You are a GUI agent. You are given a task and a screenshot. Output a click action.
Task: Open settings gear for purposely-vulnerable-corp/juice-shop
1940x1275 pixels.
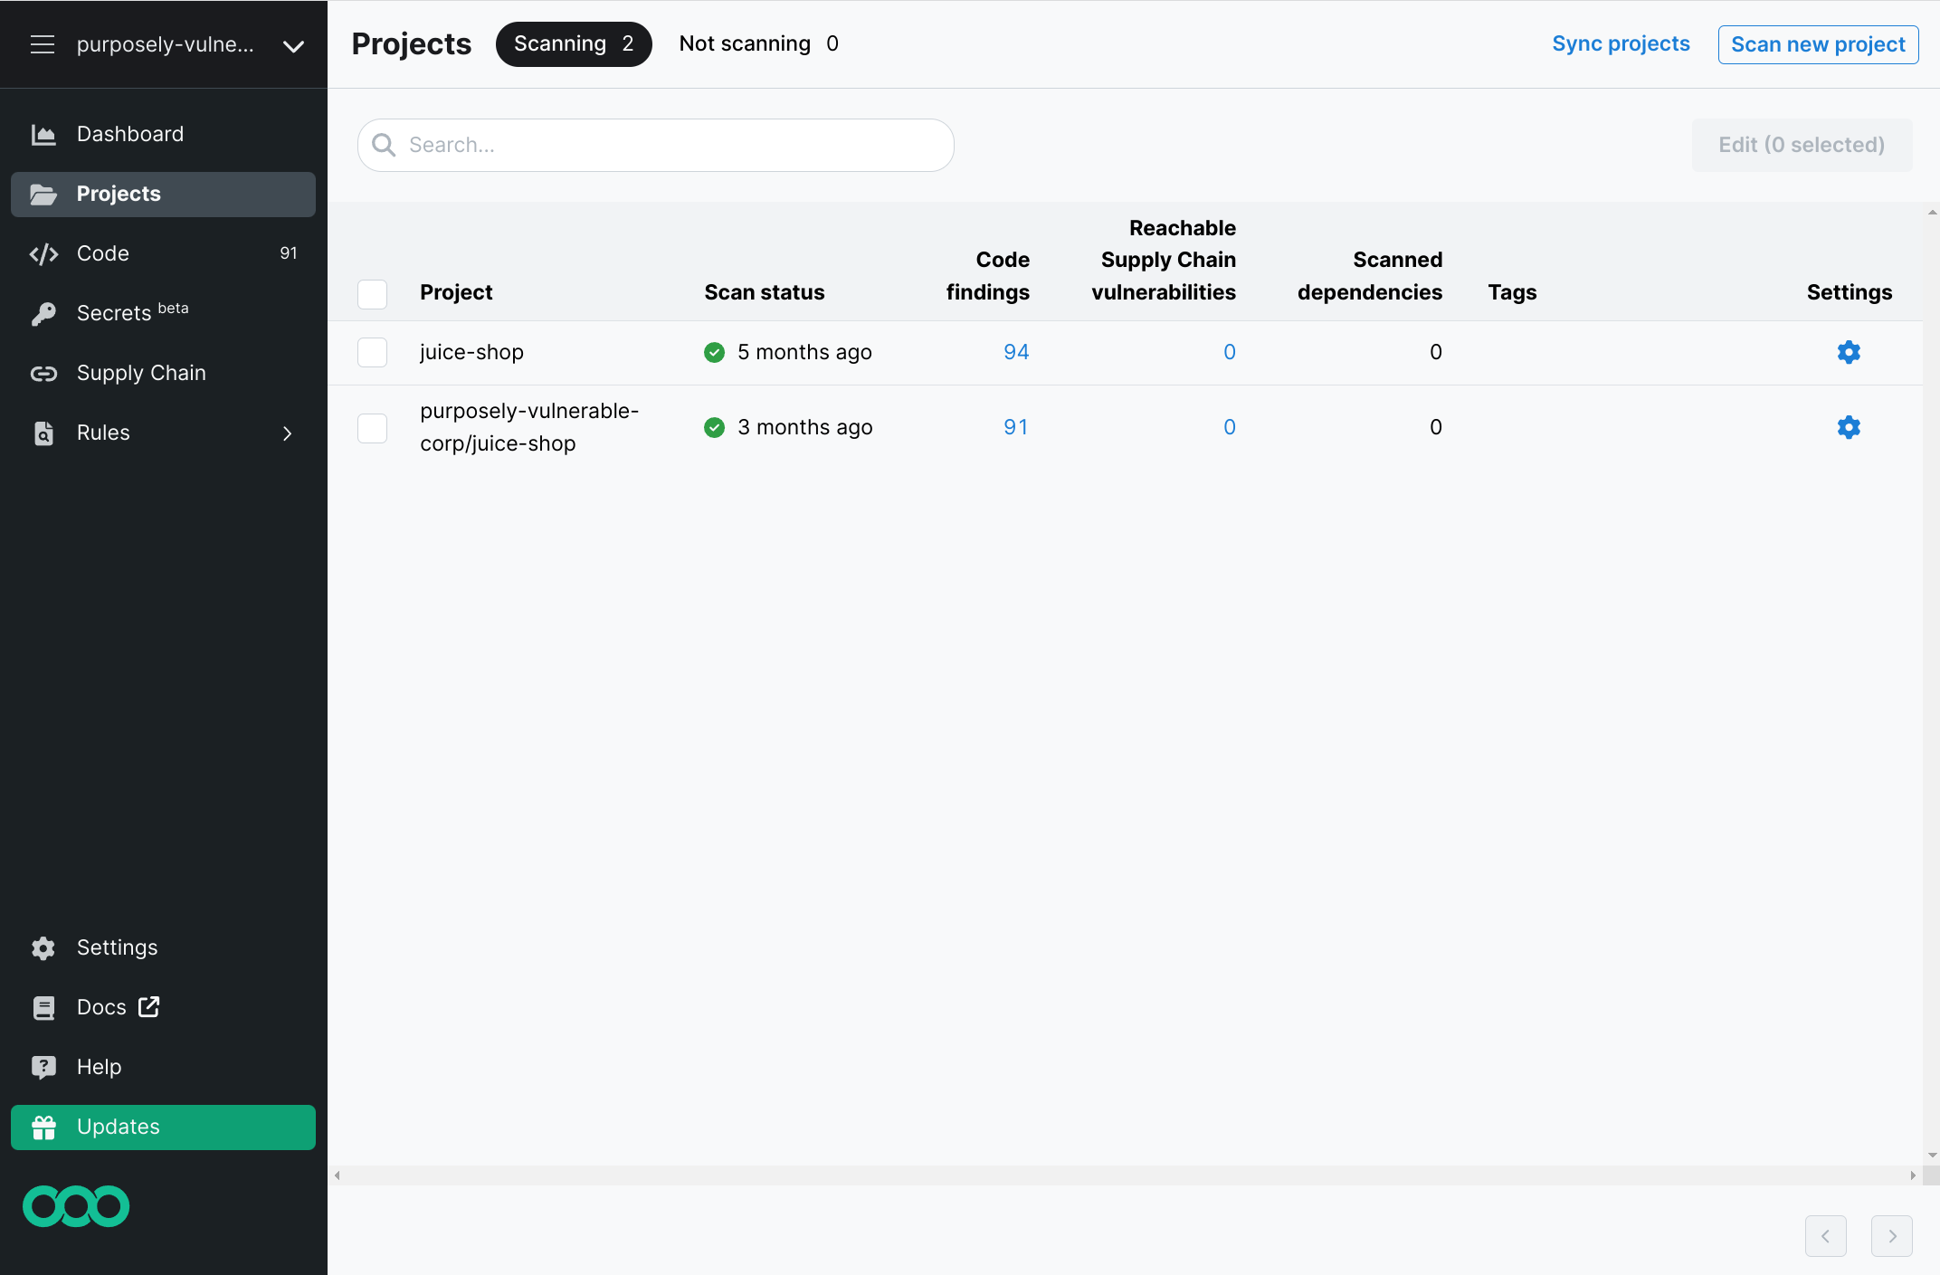(1849, 427)
